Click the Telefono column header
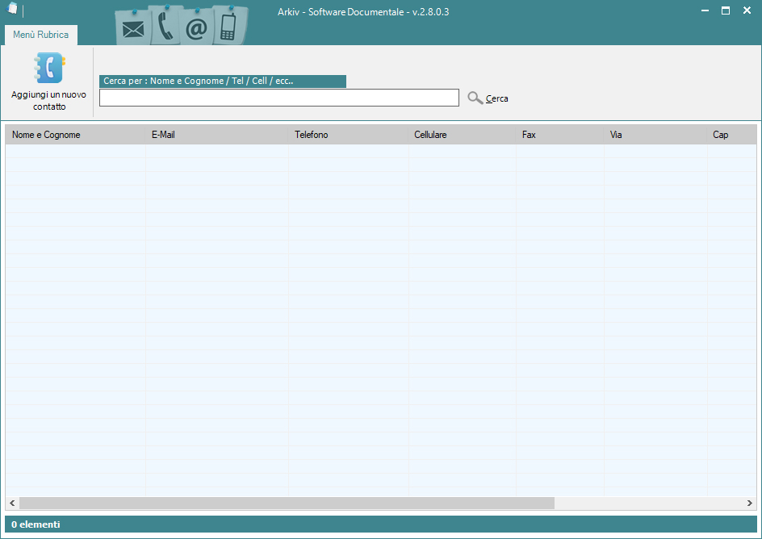 coord(312,135)
